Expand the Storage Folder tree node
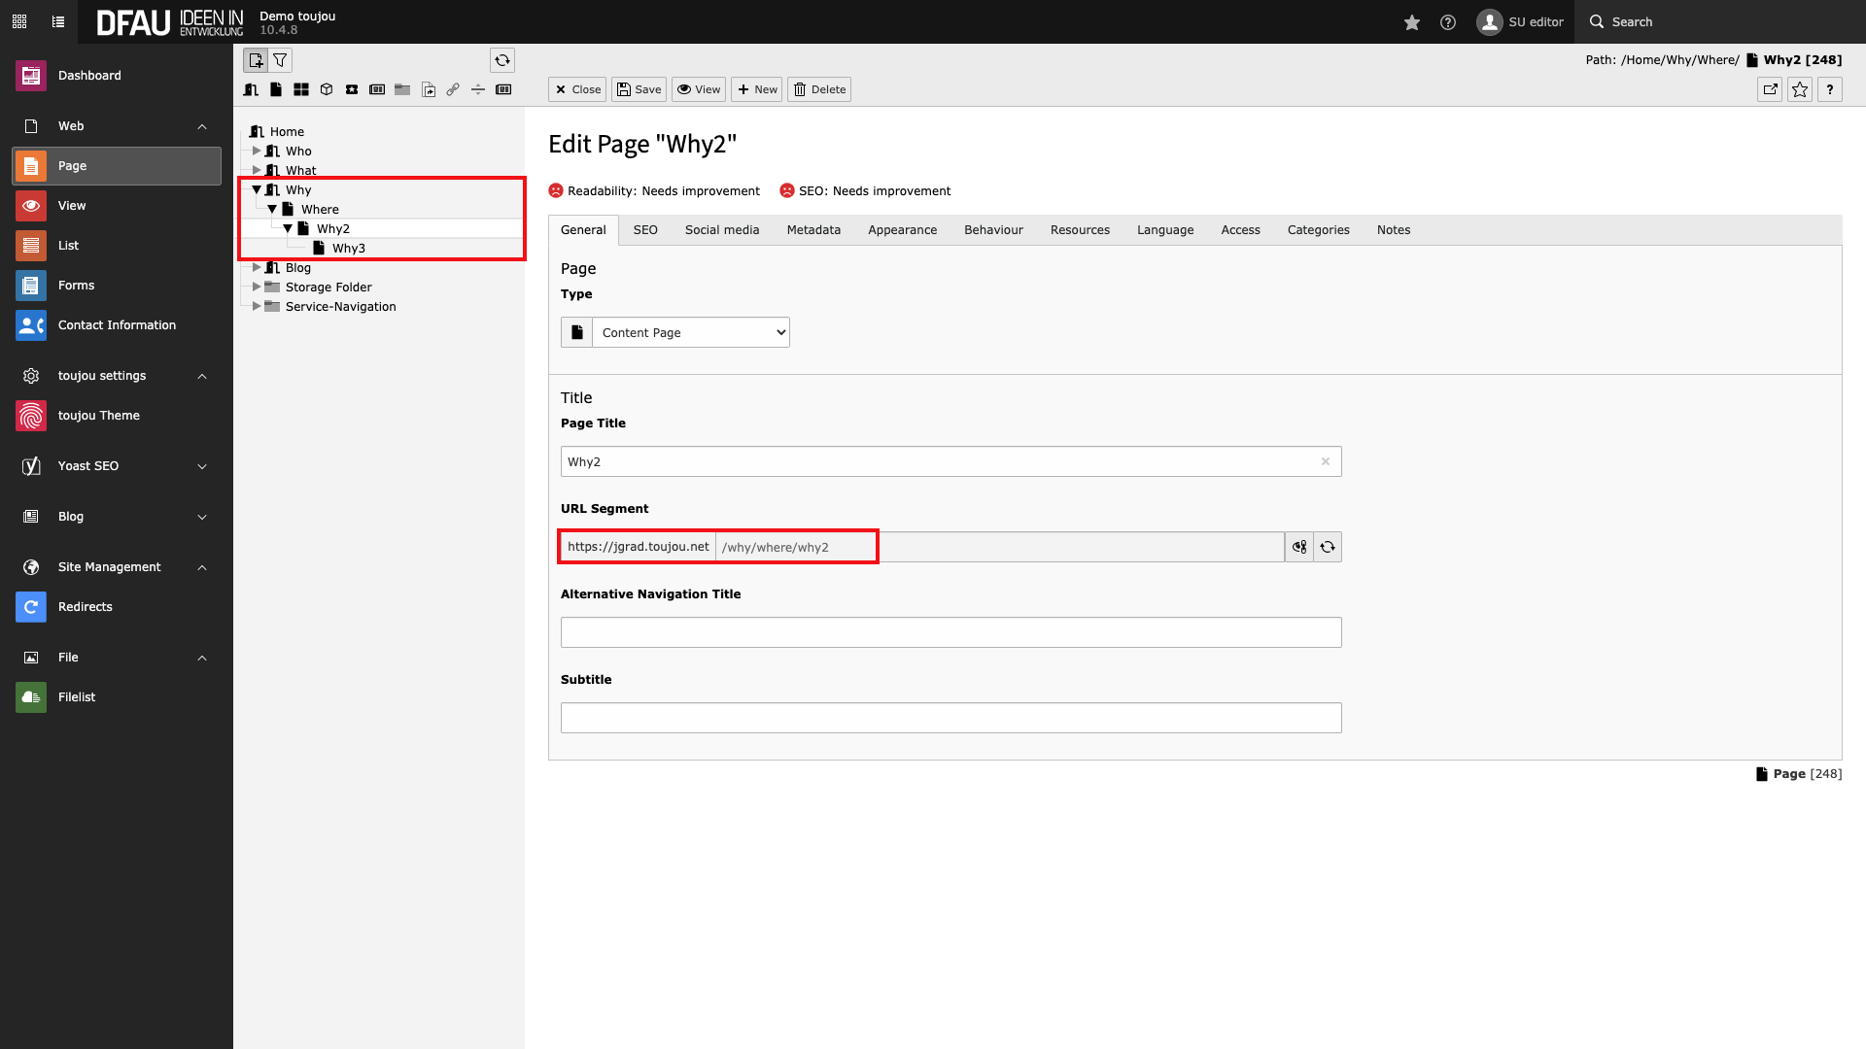Viewport: 1866px width, 1049px height. click(257, 287)
